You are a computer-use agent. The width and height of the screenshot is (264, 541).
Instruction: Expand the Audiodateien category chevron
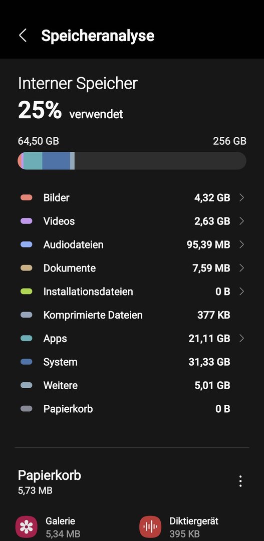(241, 244)
